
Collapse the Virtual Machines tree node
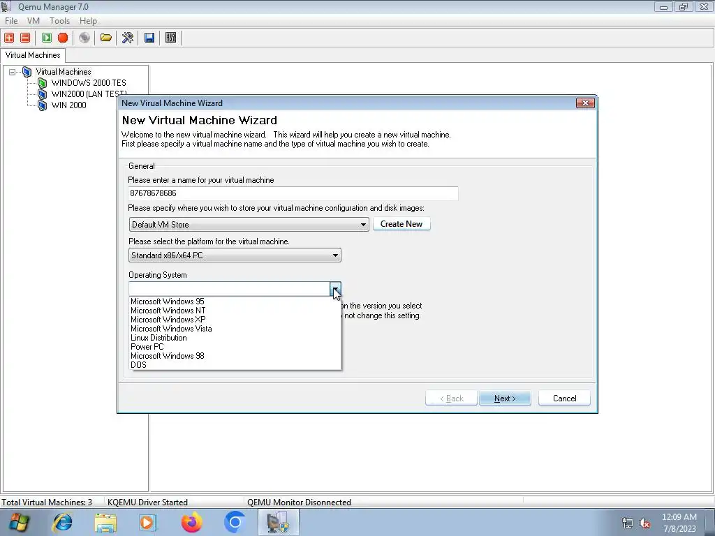(13, 72)
